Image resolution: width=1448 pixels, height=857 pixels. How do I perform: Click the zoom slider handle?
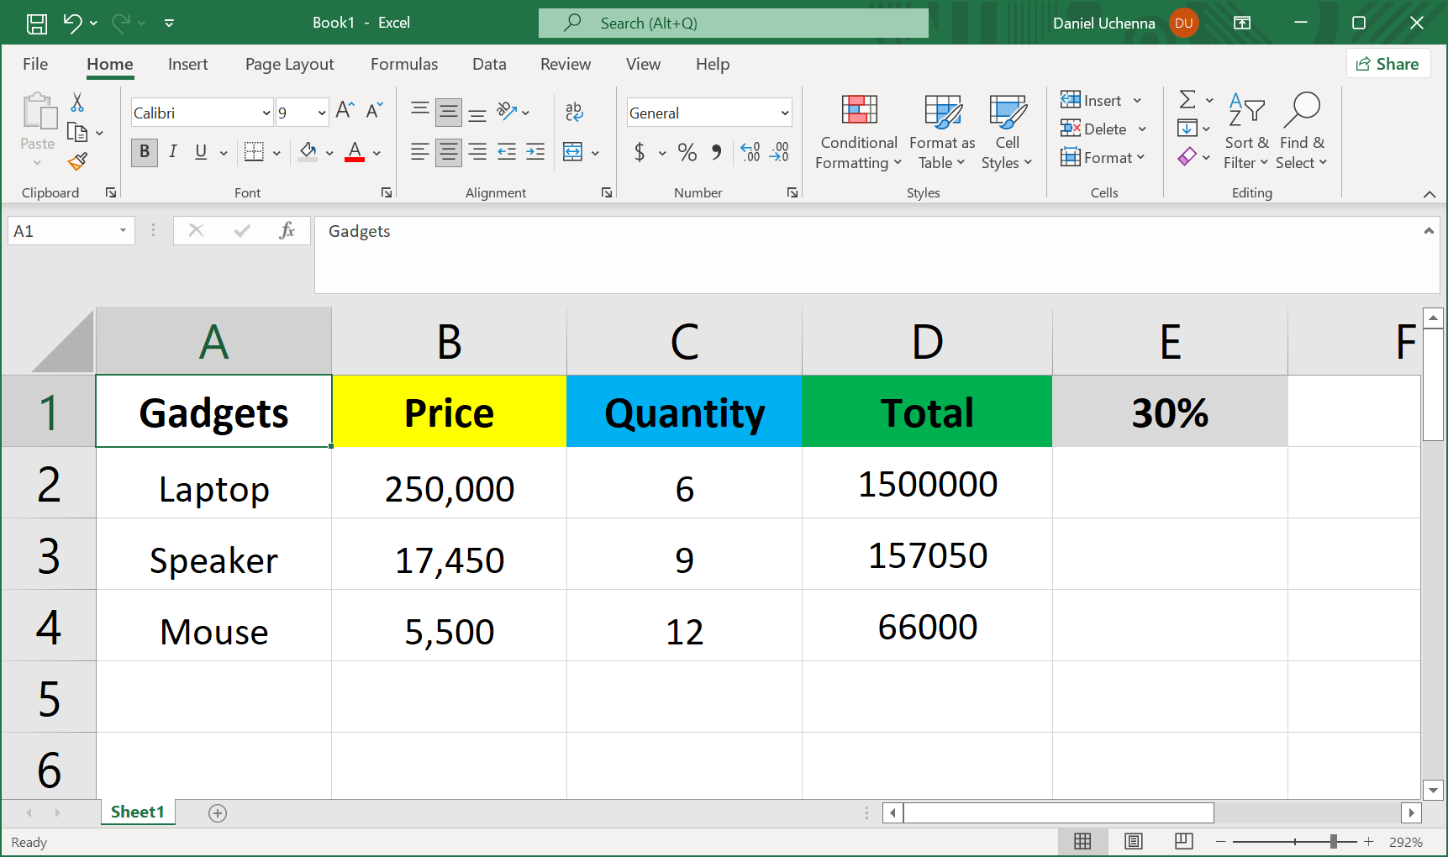point(1334,841)
